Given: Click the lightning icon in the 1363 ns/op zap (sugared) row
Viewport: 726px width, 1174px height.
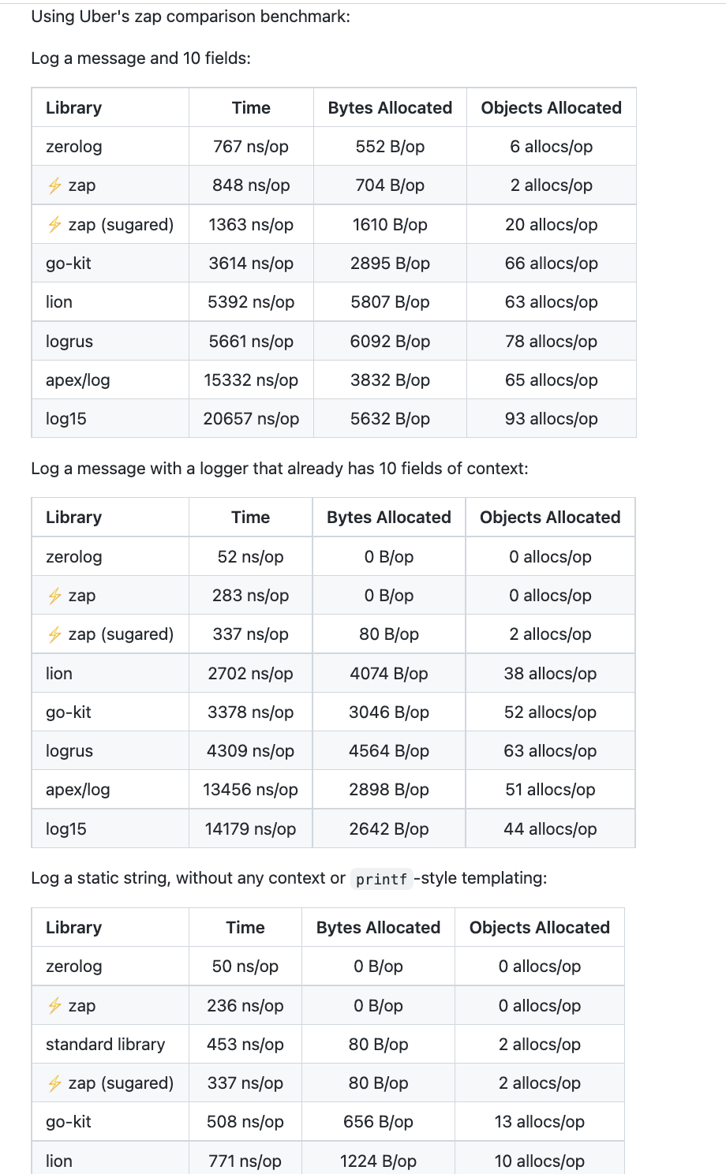Looking at the screenshot, I should (x=54, y=225).
